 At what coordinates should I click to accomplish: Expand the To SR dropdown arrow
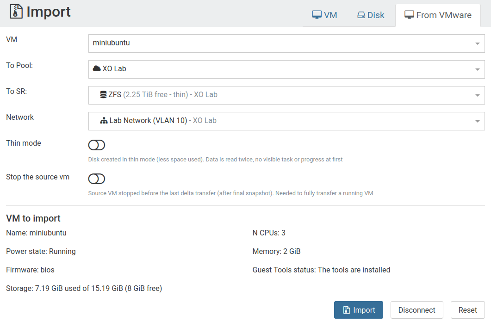tap(477, 95)
